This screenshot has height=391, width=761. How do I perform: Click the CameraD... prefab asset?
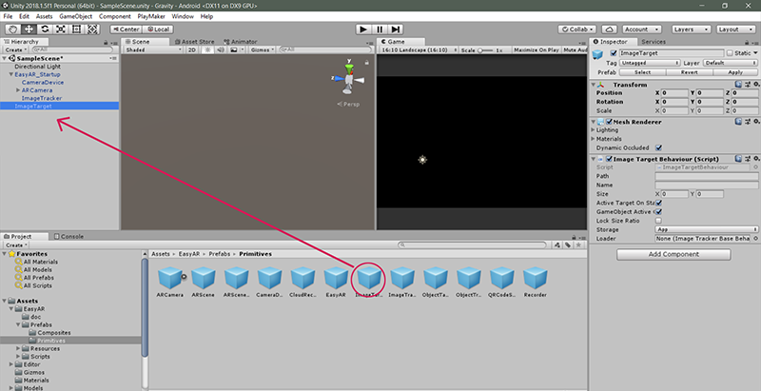pos(269,282)
